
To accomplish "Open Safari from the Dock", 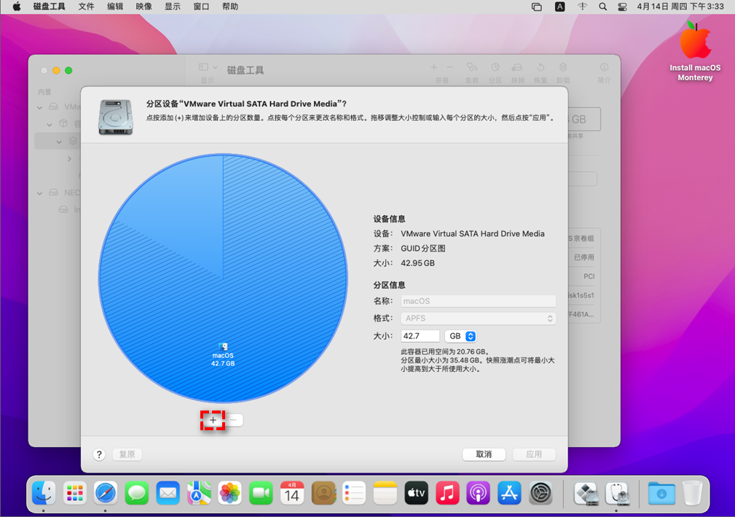I will 106,493.
